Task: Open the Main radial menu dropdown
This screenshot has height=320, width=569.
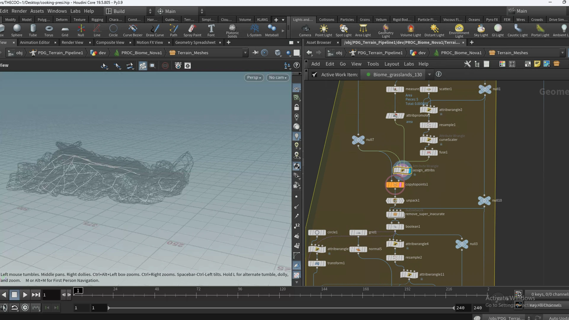Action: coord(202,11)
